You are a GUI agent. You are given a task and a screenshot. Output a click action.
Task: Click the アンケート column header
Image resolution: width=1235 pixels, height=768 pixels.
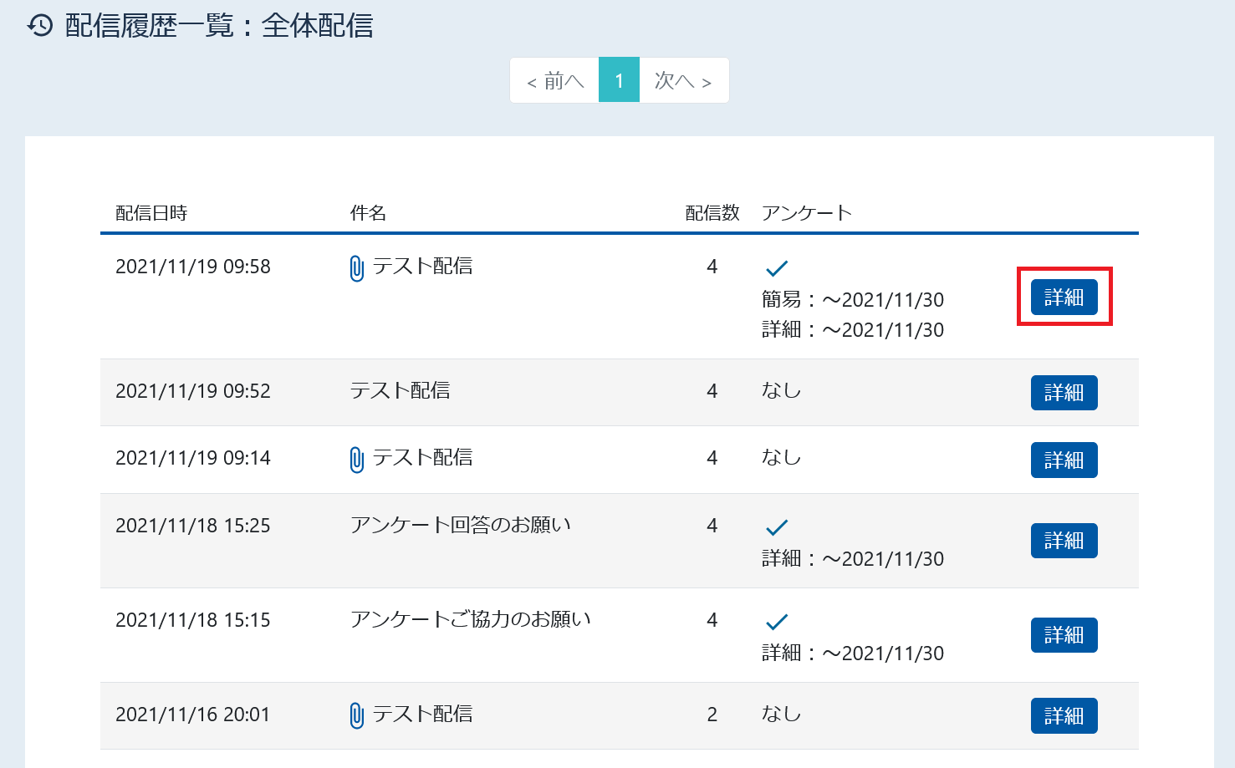806,213
